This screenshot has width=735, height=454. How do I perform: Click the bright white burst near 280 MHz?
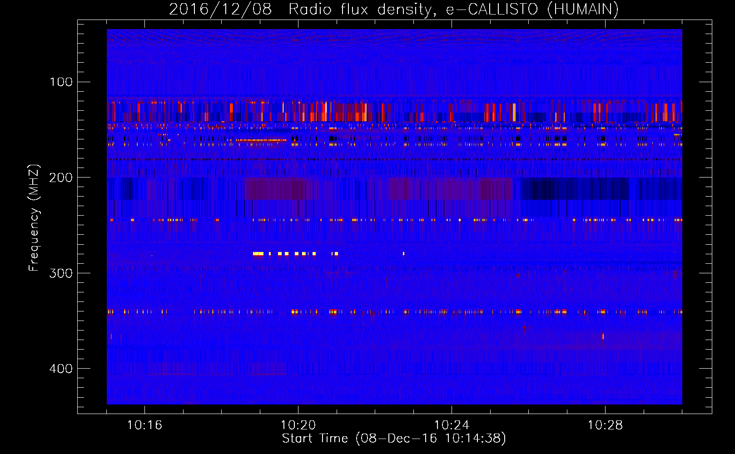[x=258, y=254]
